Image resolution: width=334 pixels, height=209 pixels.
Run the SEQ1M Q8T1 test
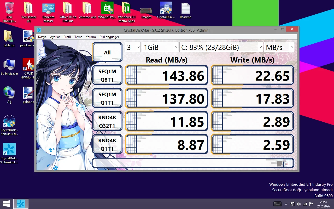107,75
